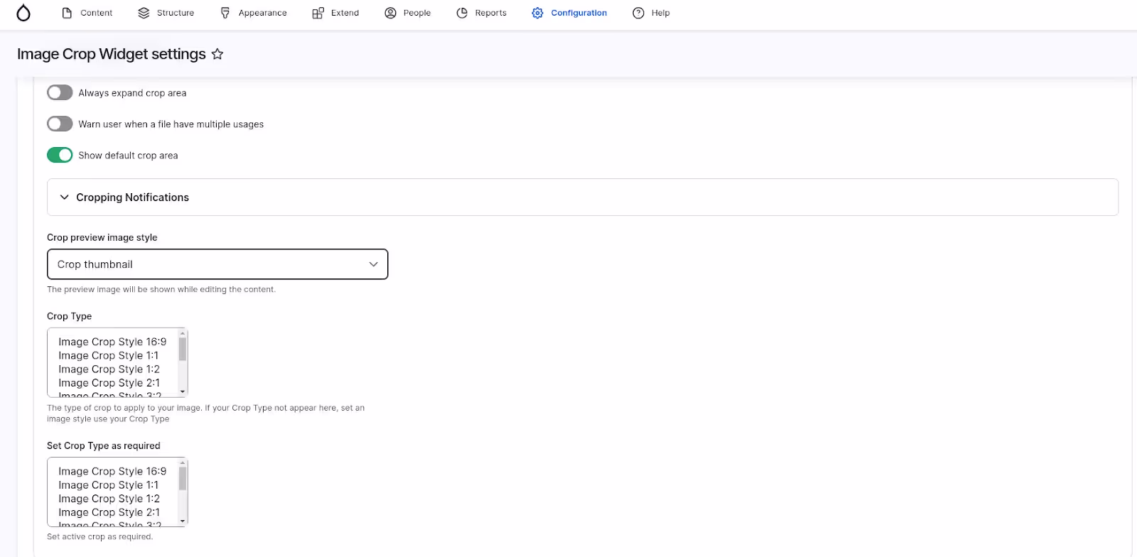Click the Help question mark icon

pos(638,13)
